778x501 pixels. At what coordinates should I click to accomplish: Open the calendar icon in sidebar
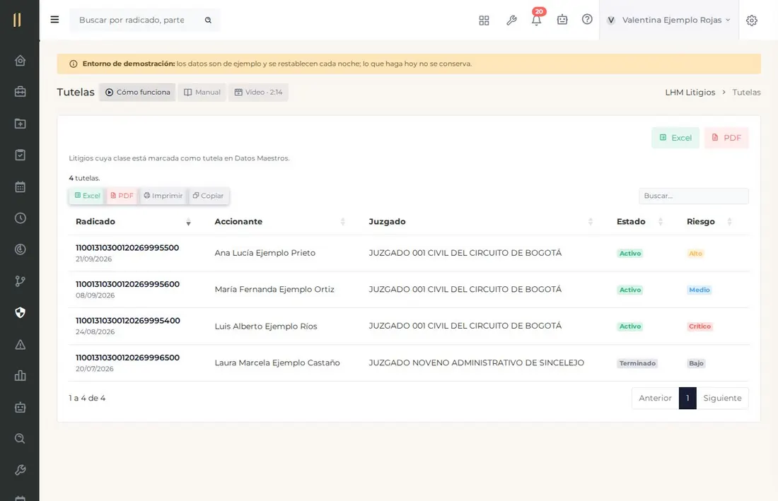click(20, 187)
